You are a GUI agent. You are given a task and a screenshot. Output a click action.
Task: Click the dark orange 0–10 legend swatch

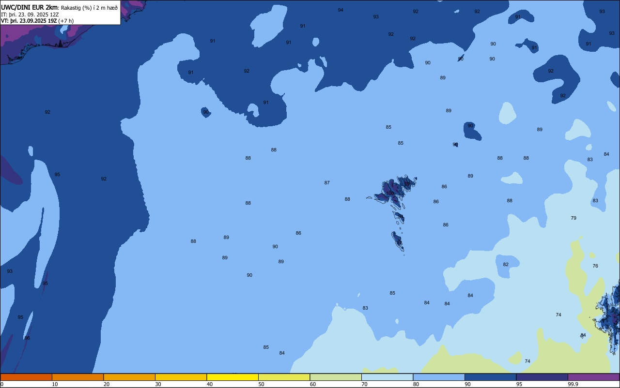pos(26,377)
